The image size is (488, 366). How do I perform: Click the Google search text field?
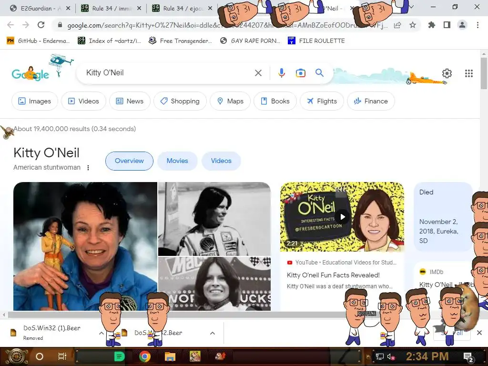168,73
